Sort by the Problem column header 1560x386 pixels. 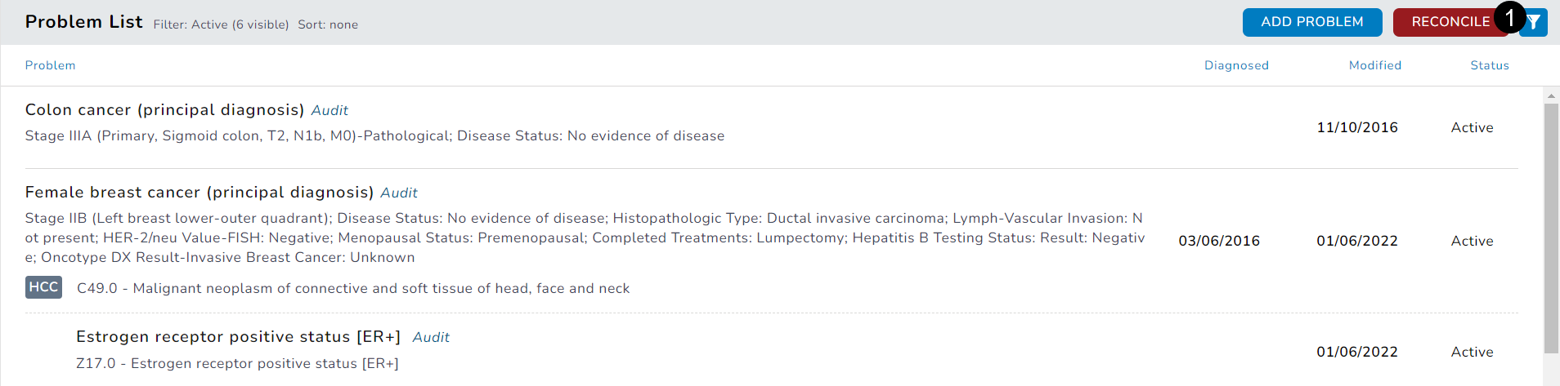point(50,65)
